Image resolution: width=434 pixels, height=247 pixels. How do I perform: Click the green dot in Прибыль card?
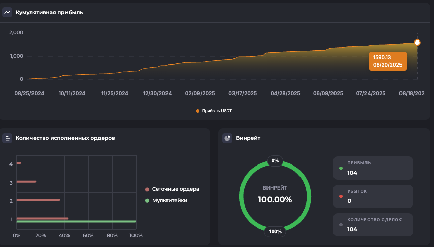point(341,168)
